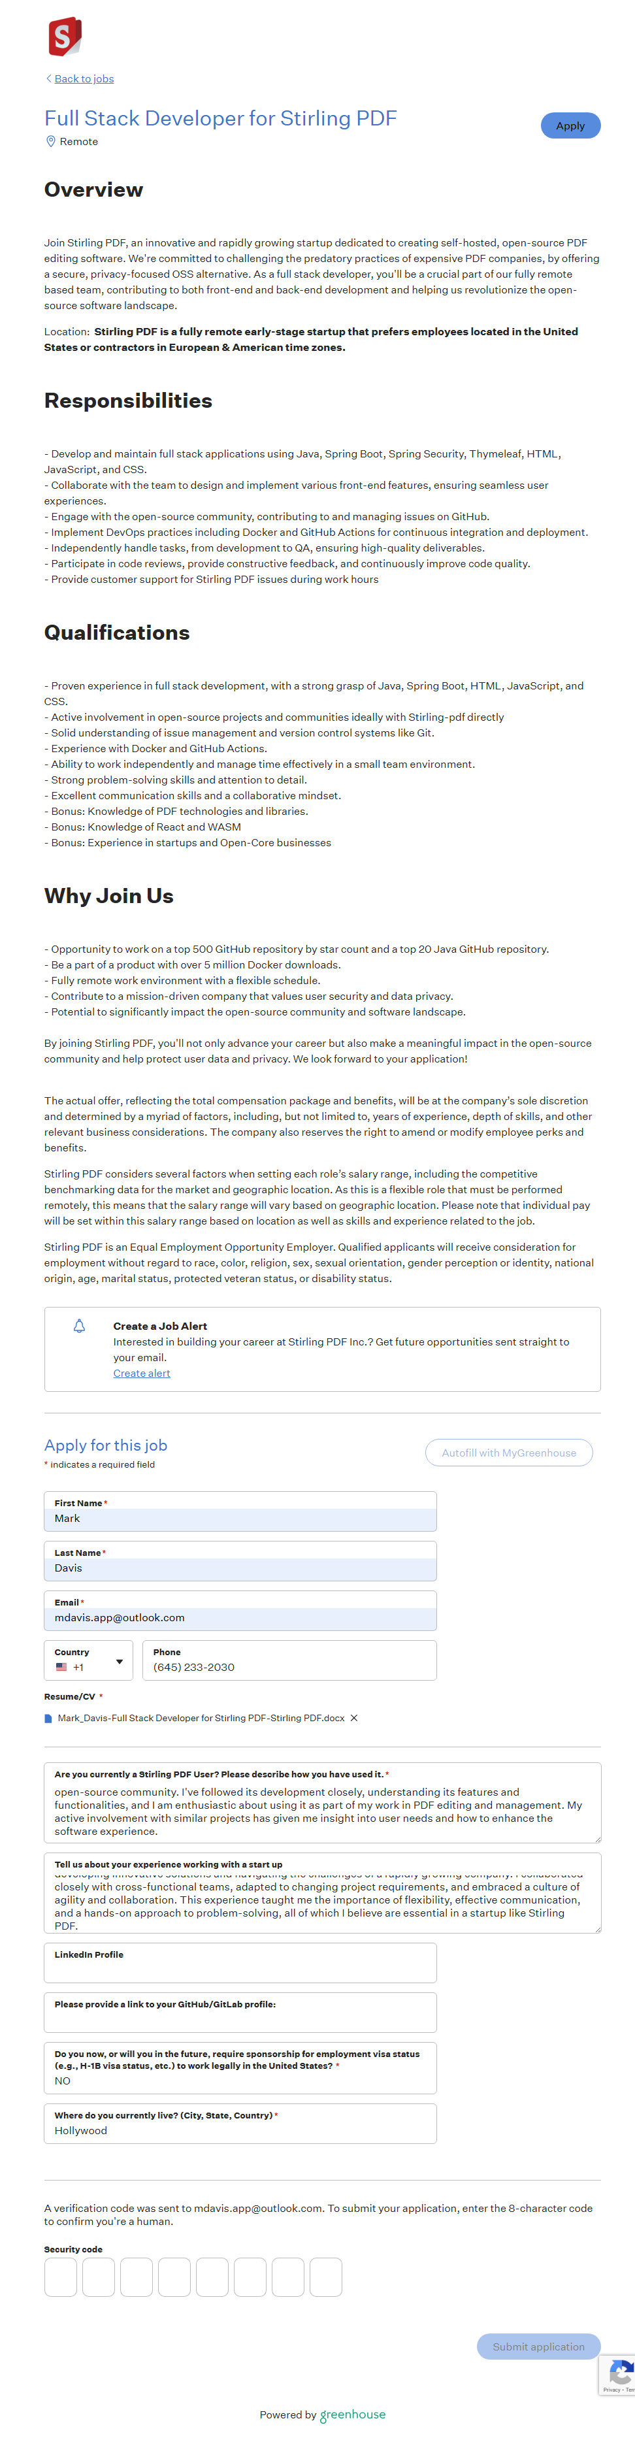Click the US flag icon in Country
This screenshot has width=635, height=2438.
[61, 1667]
